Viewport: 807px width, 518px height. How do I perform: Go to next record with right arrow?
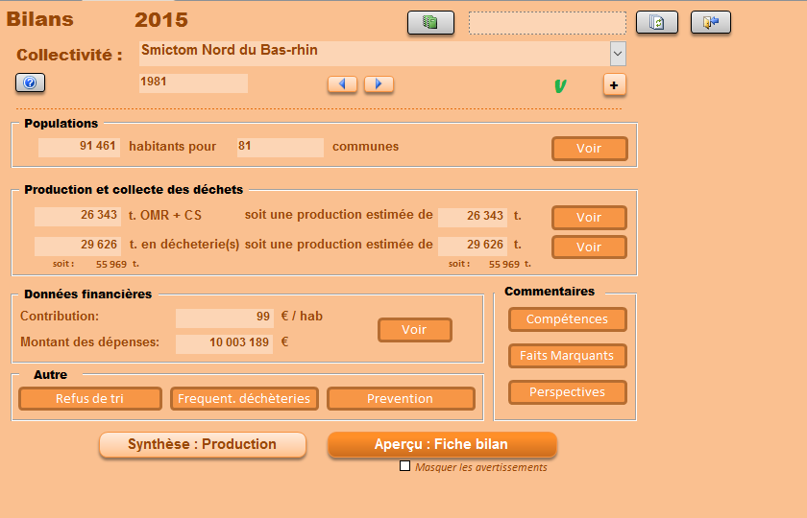coord(379,84)
